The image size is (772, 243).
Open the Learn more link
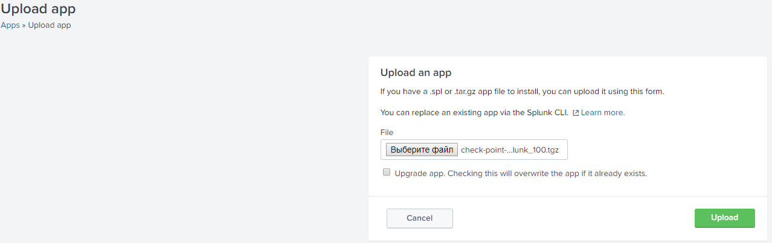point(602,113)
